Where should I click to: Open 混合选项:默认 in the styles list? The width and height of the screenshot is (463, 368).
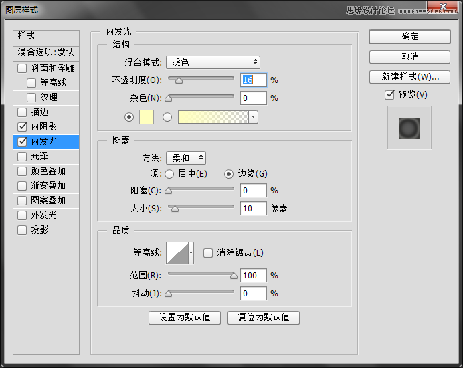[46, 52]
